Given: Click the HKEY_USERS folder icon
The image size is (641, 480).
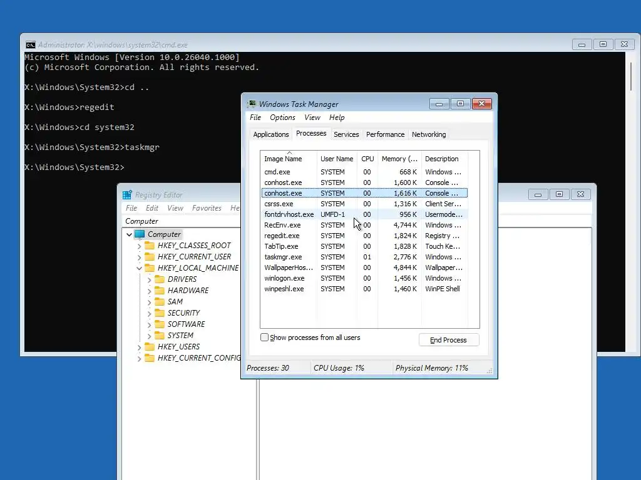Looking at the screenshot, I should [x=150, y=346].
